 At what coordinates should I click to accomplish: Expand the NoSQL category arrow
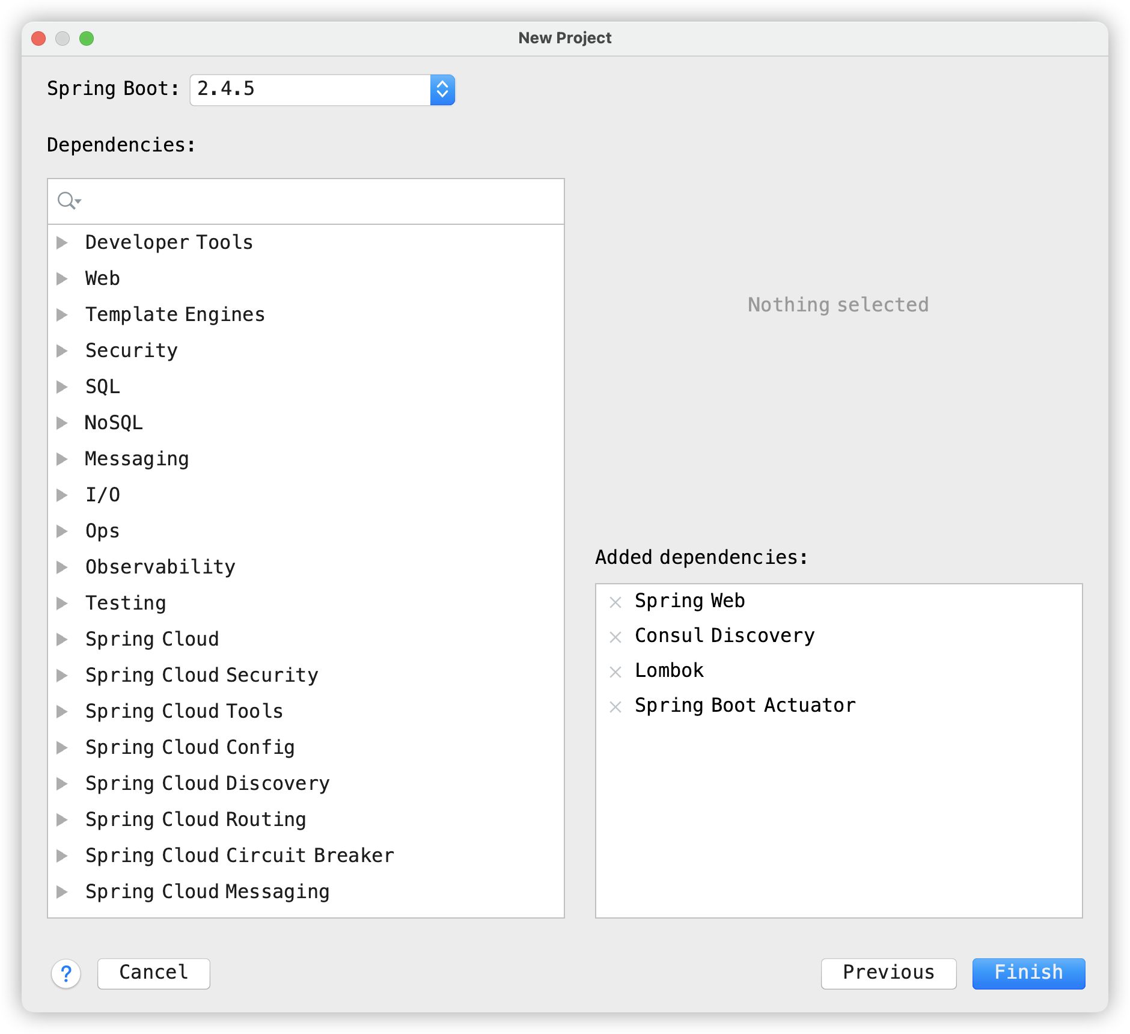point(62,423)
